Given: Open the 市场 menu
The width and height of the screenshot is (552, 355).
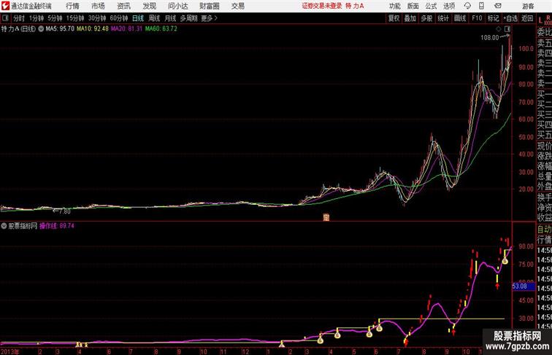Looking at the screenshot, I should pyautogui.click(x=98, y=6).
